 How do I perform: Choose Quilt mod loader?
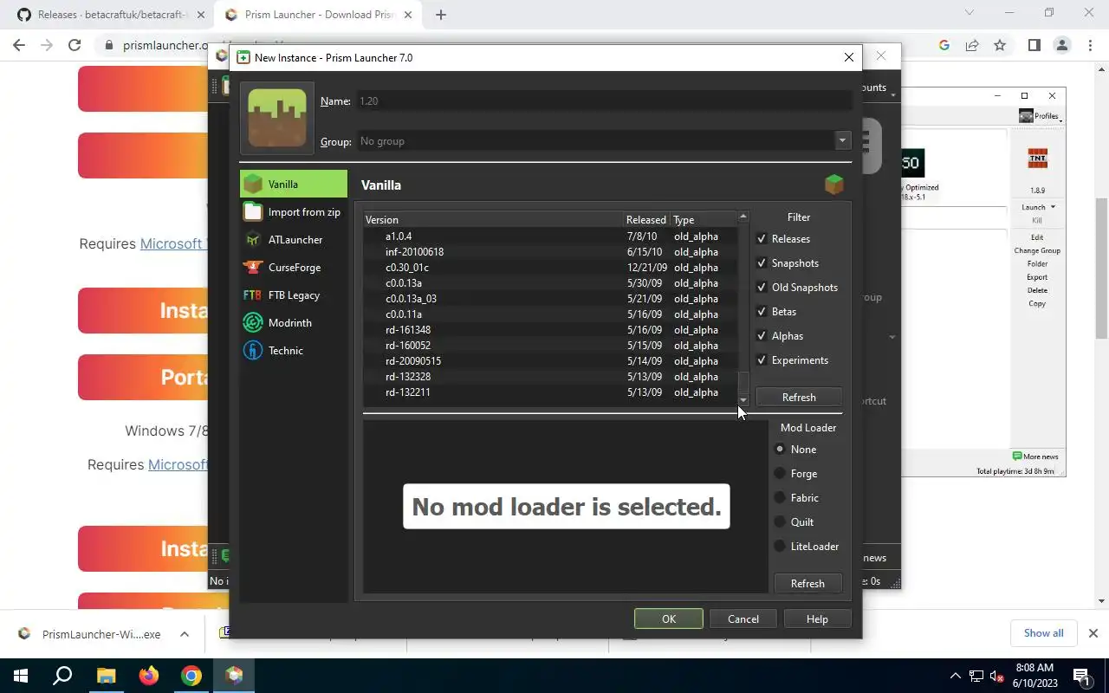point(780,521)
